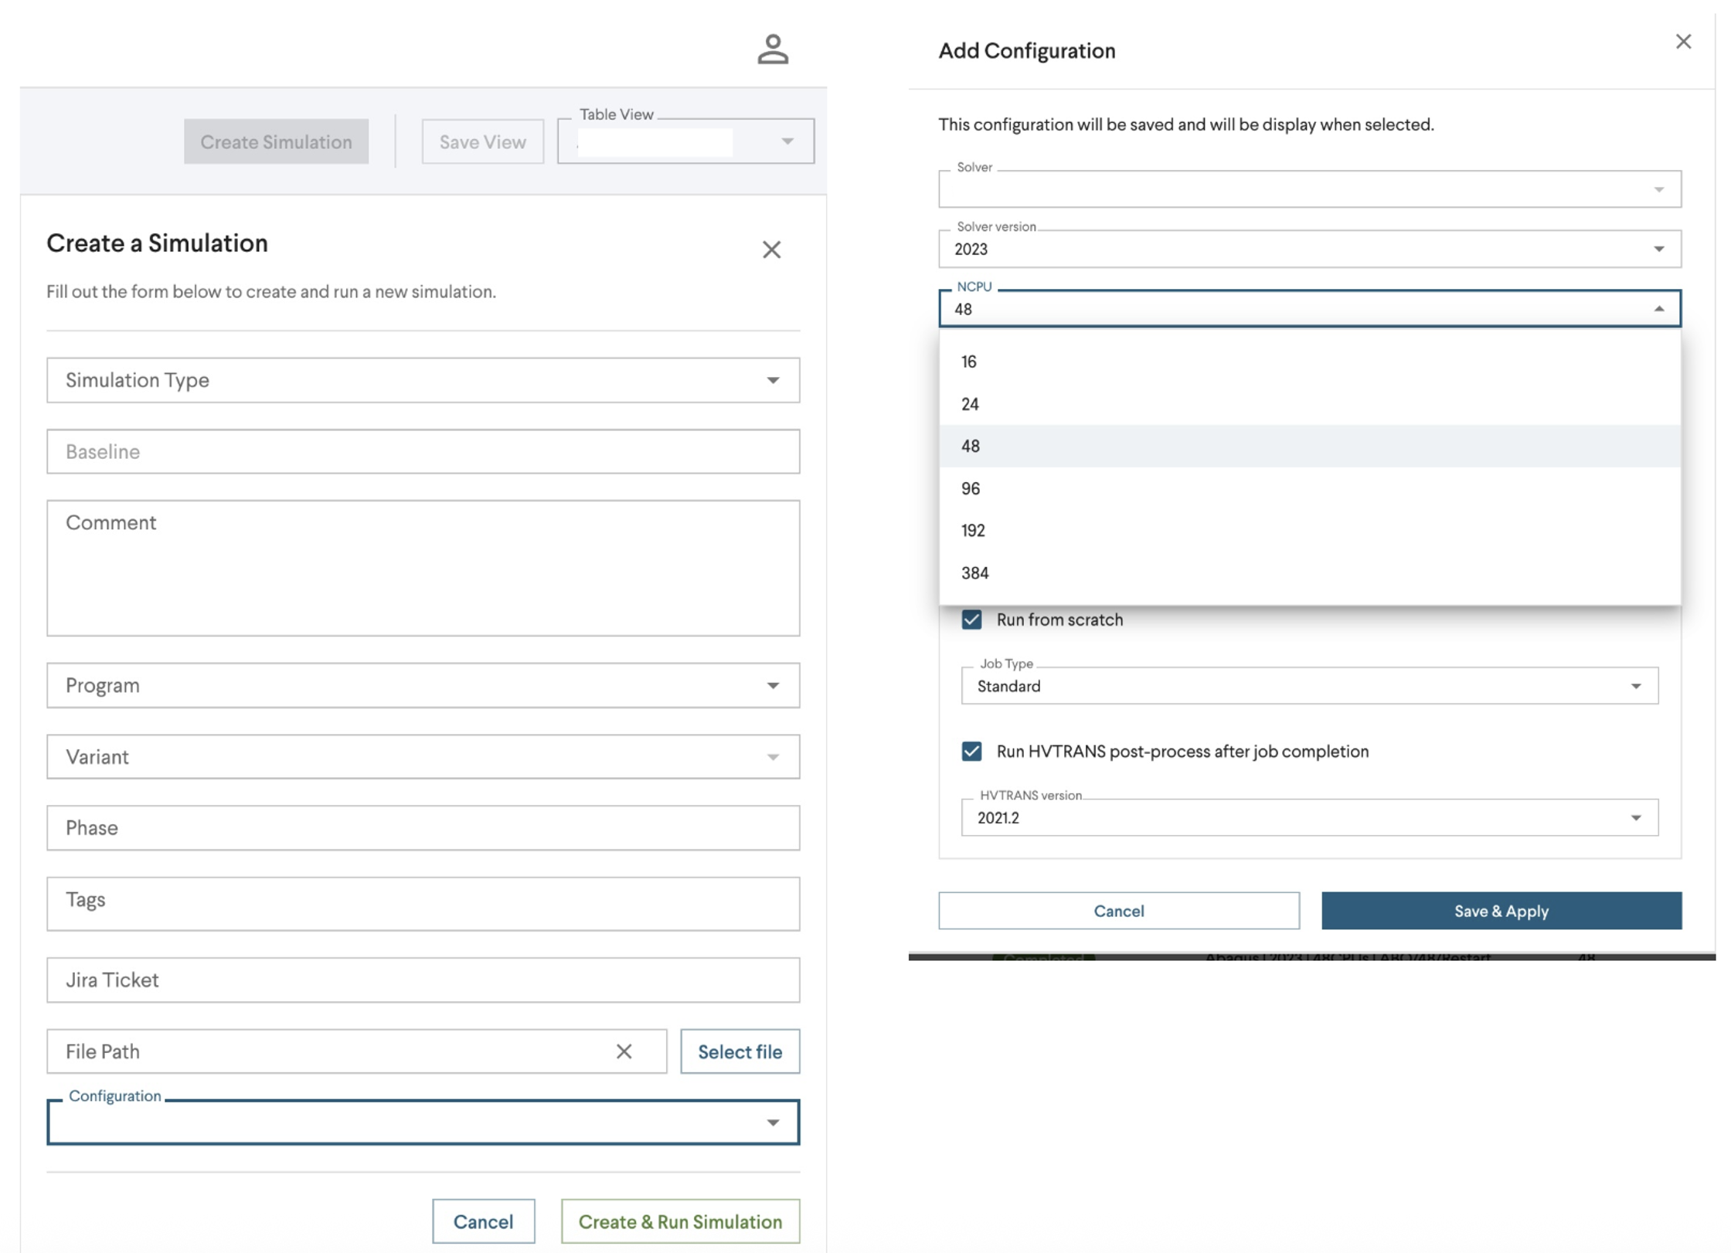1731x1253 pixels.
Task: Close the Add Configuration dialog
Action: (1683, 42)
